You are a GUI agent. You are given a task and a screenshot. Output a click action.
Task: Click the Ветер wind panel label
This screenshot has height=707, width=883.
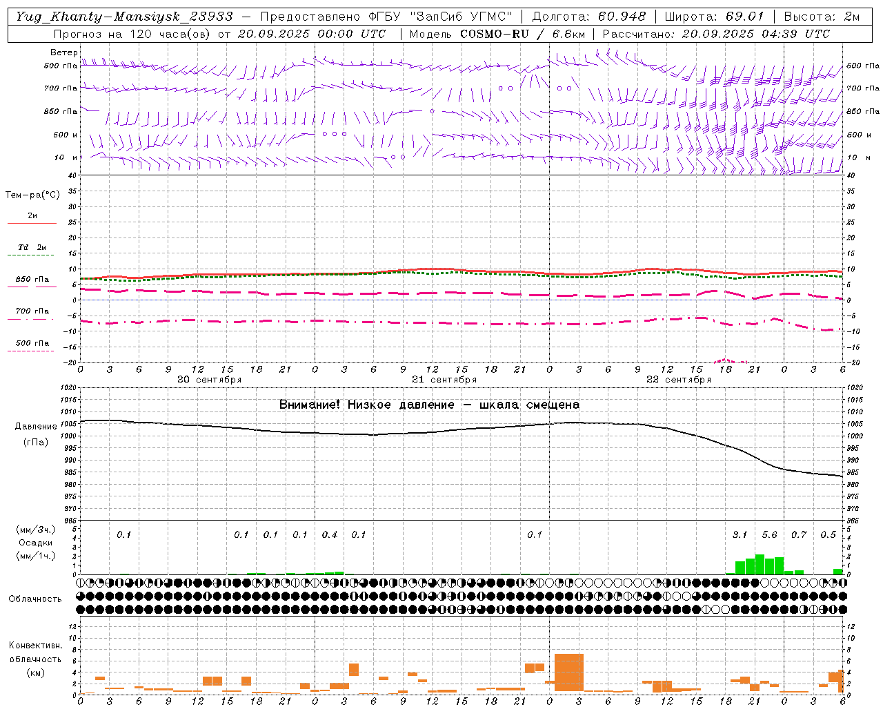click(64, 52)
